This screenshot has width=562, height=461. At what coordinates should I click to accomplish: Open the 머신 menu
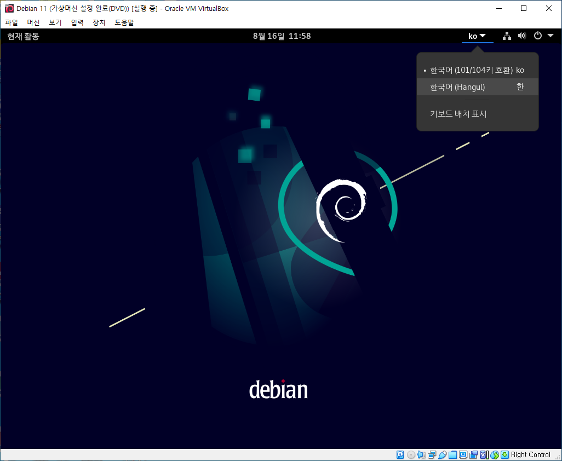click(33, 22)
